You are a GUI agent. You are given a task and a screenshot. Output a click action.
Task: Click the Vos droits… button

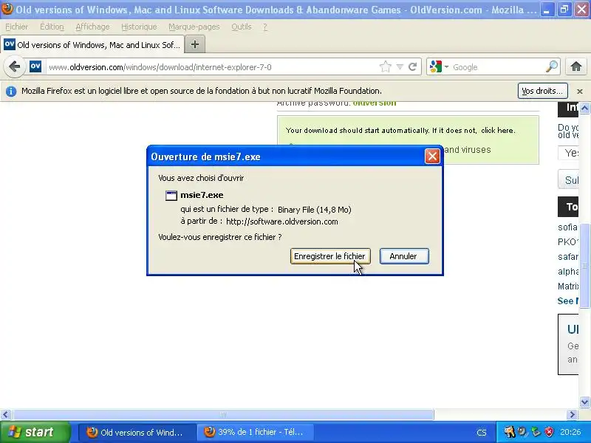click(542, 91)
